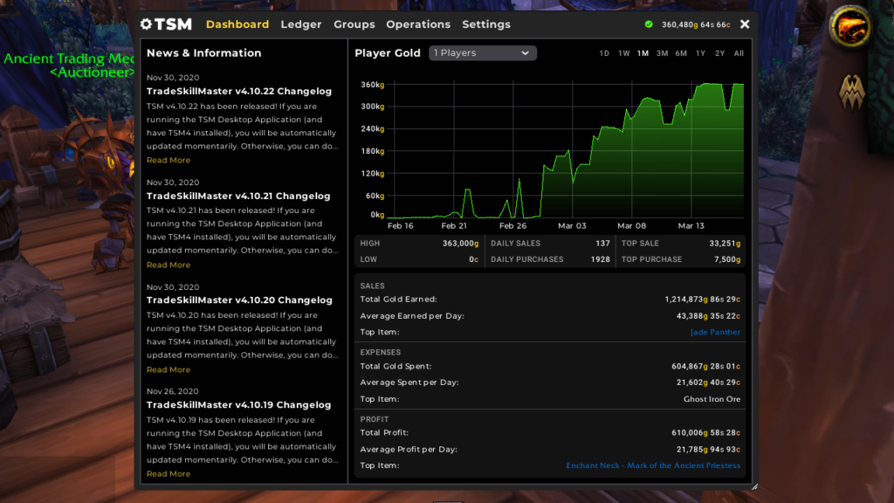Click the green connection status indicator
This screenshot has width=894, height=503.
(x=649, y=24)
